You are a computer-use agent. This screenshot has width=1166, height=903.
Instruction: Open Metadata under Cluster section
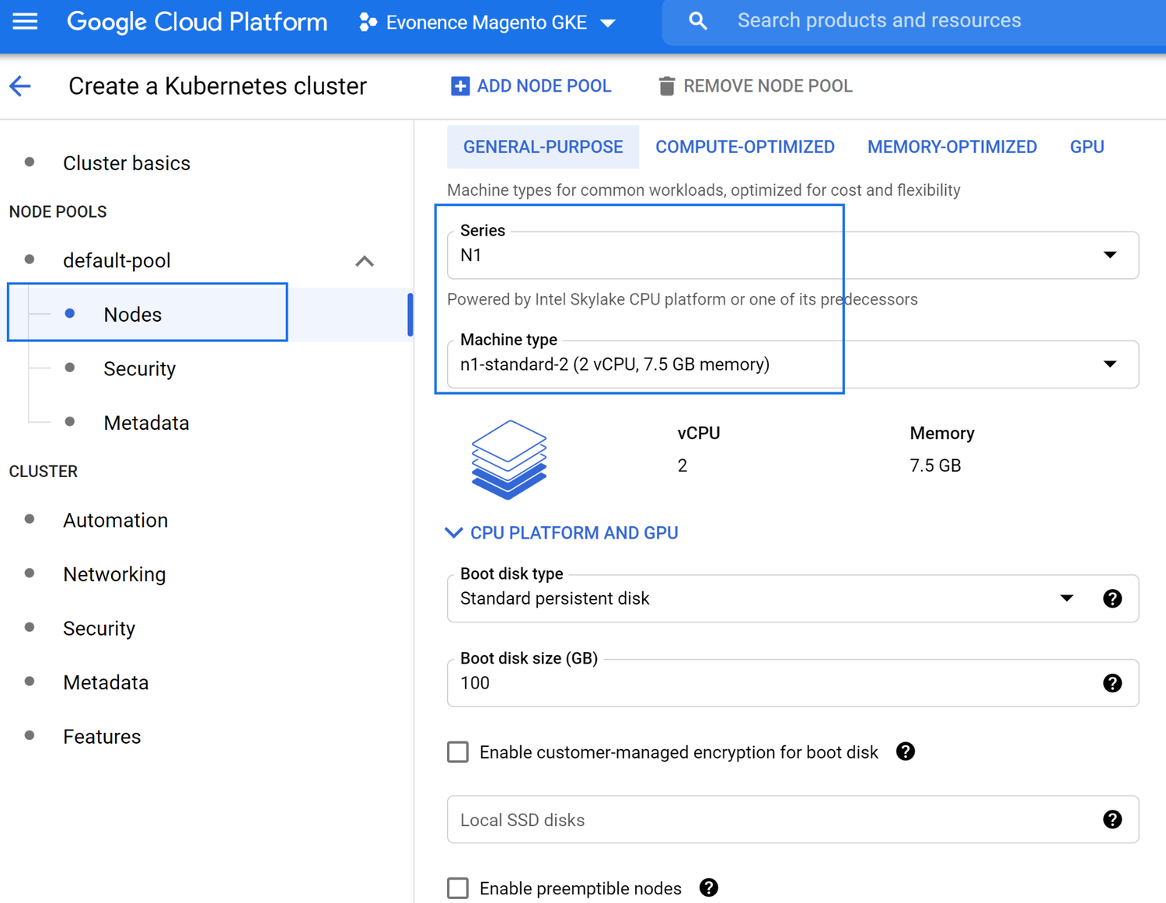[x=106, y=682]
